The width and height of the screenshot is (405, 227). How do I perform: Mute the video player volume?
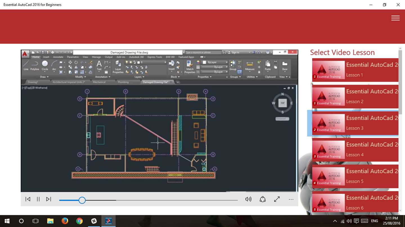click(248, 199)
